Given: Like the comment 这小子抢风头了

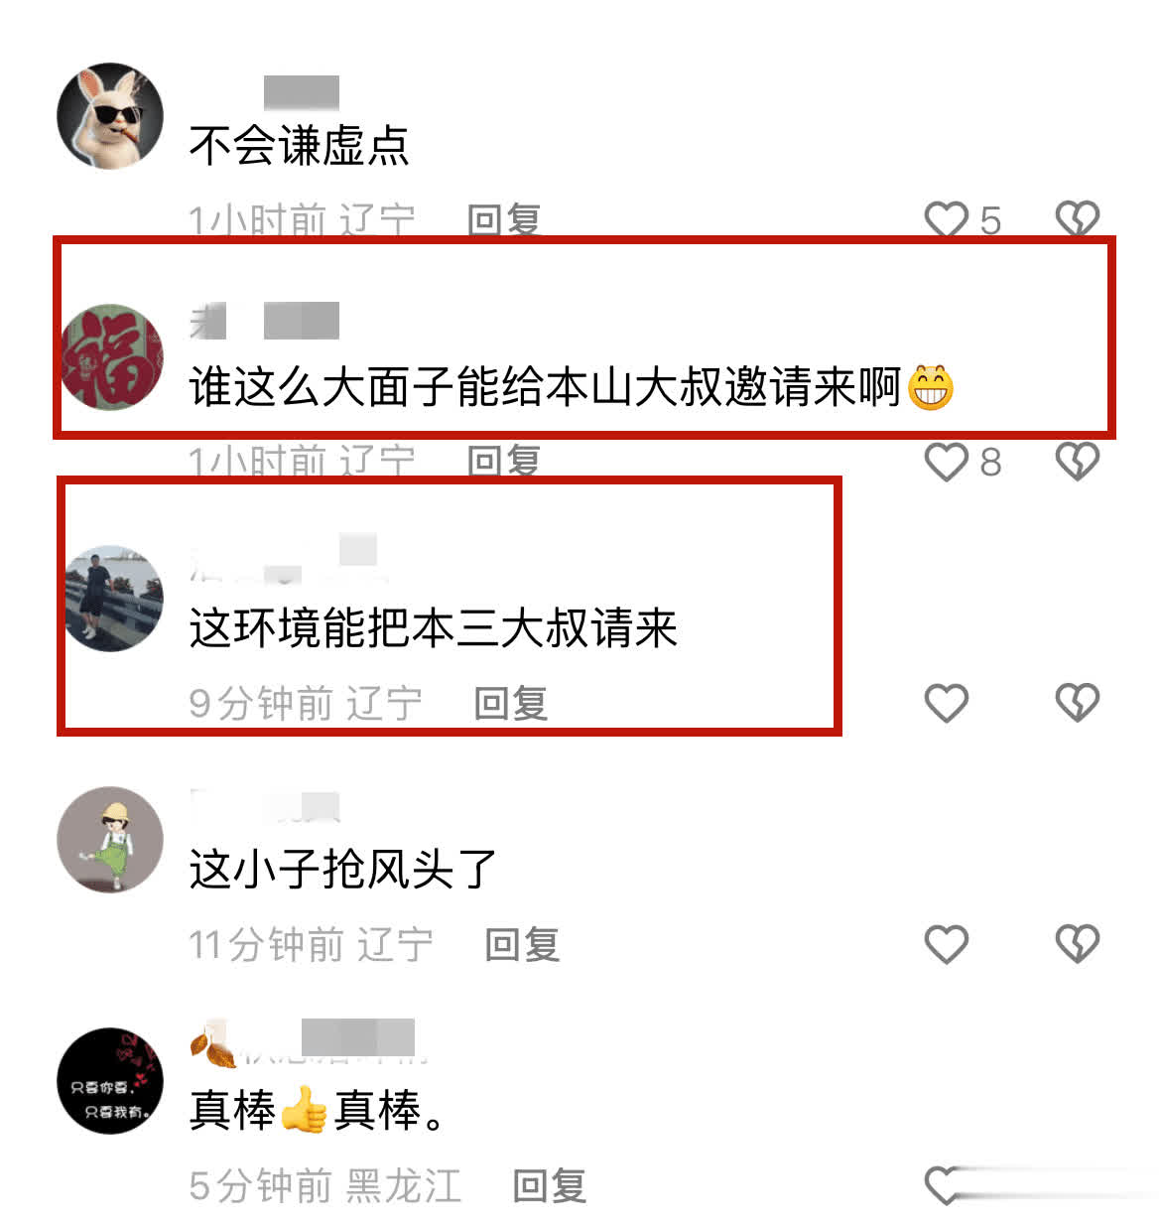Looking at the screenshot, I should pos(946,944).
